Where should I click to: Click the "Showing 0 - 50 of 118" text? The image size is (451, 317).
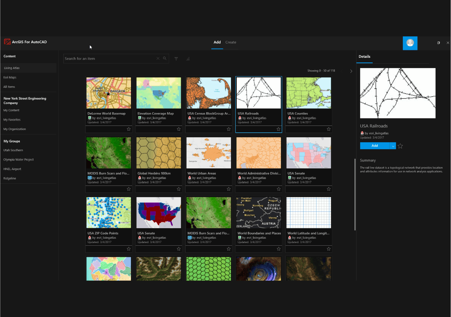(321, 71)
